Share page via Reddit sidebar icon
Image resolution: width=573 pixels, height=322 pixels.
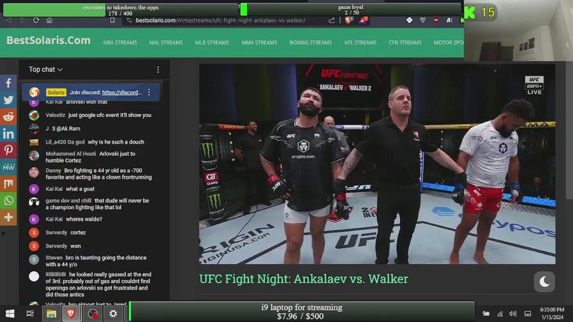pos(8,117)
